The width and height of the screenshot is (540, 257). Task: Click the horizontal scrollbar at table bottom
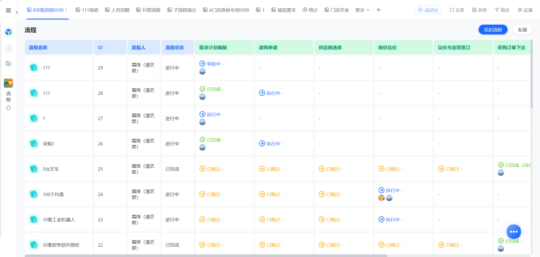coord(206,255)
